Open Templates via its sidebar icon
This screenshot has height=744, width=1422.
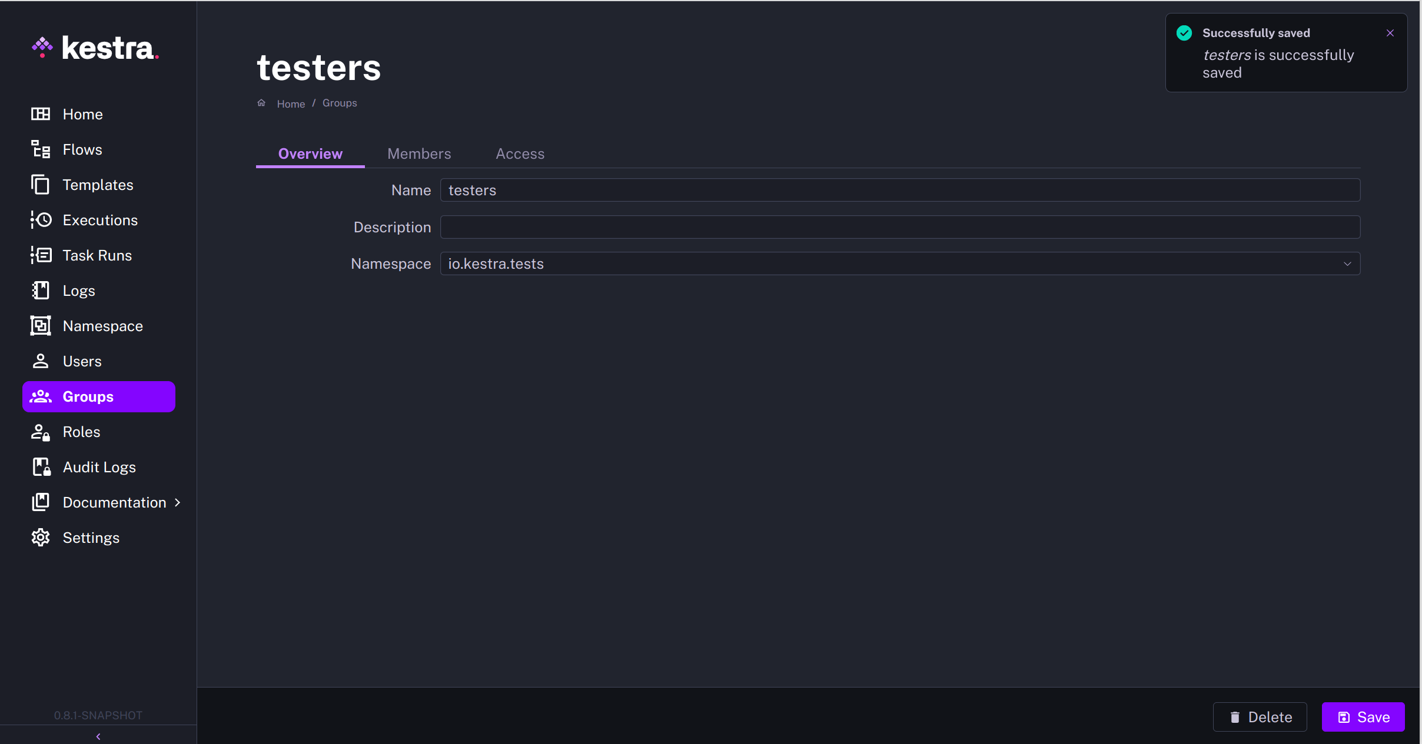(41, 185)
